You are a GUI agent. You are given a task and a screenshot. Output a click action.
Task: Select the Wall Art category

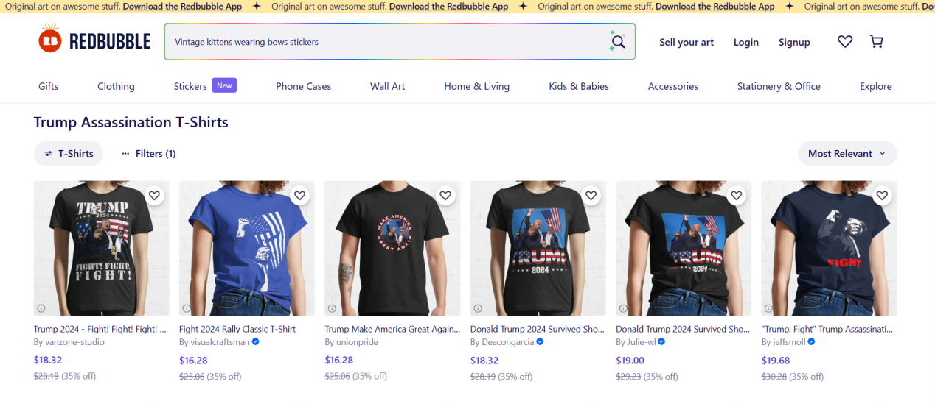click(387, 86)
